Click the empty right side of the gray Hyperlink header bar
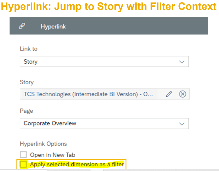The image size is (219, 171). (145, 26)
